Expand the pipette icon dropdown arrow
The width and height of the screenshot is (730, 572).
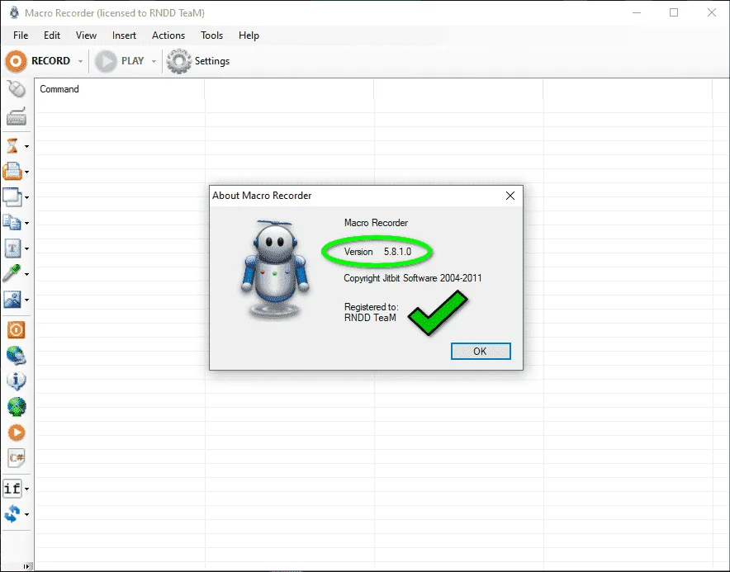click(26, 275)
